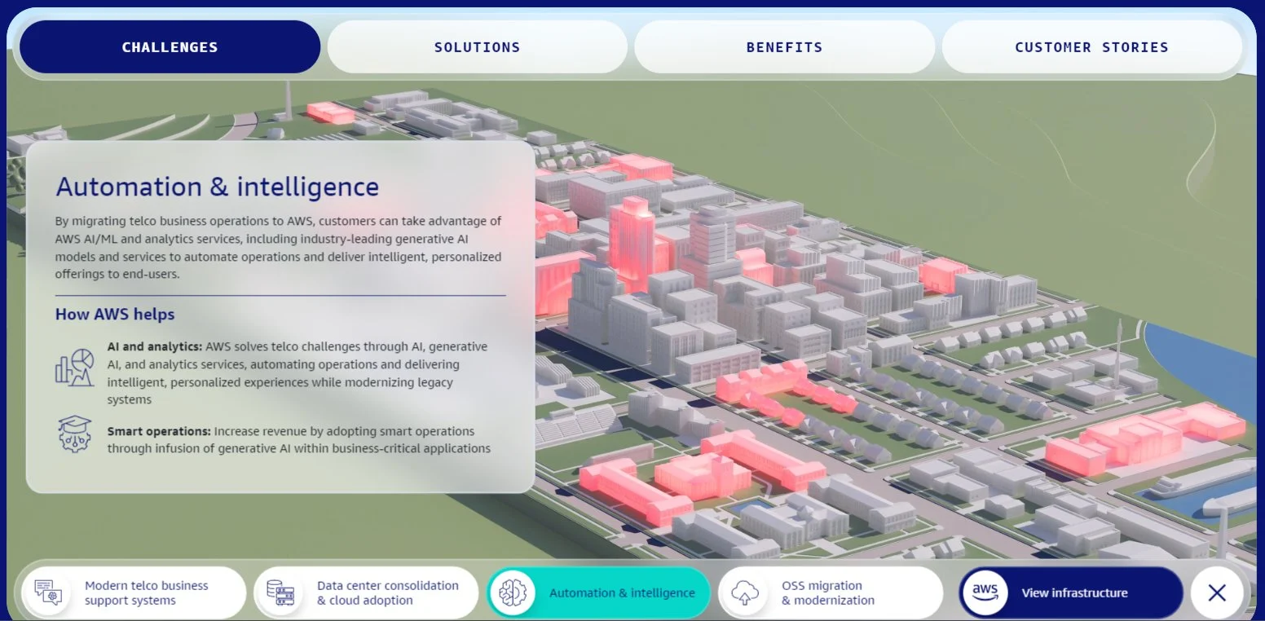Click the chat-gear icon for telco support systems
Screen dimensions: 1265x621
pyautogui.click(x=48, y=592)
